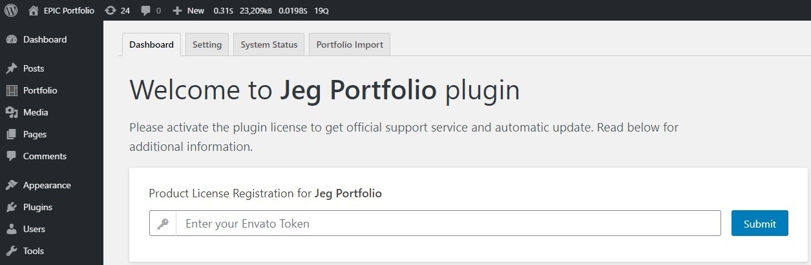Open the 24 pending updates icon
The width and height of the screenshot is (811, 265).
(x=117, y=10)
